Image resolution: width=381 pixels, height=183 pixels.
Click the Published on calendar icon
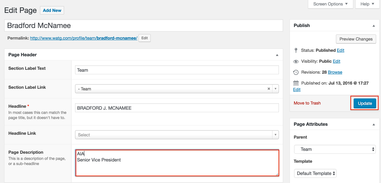[296, 83]
